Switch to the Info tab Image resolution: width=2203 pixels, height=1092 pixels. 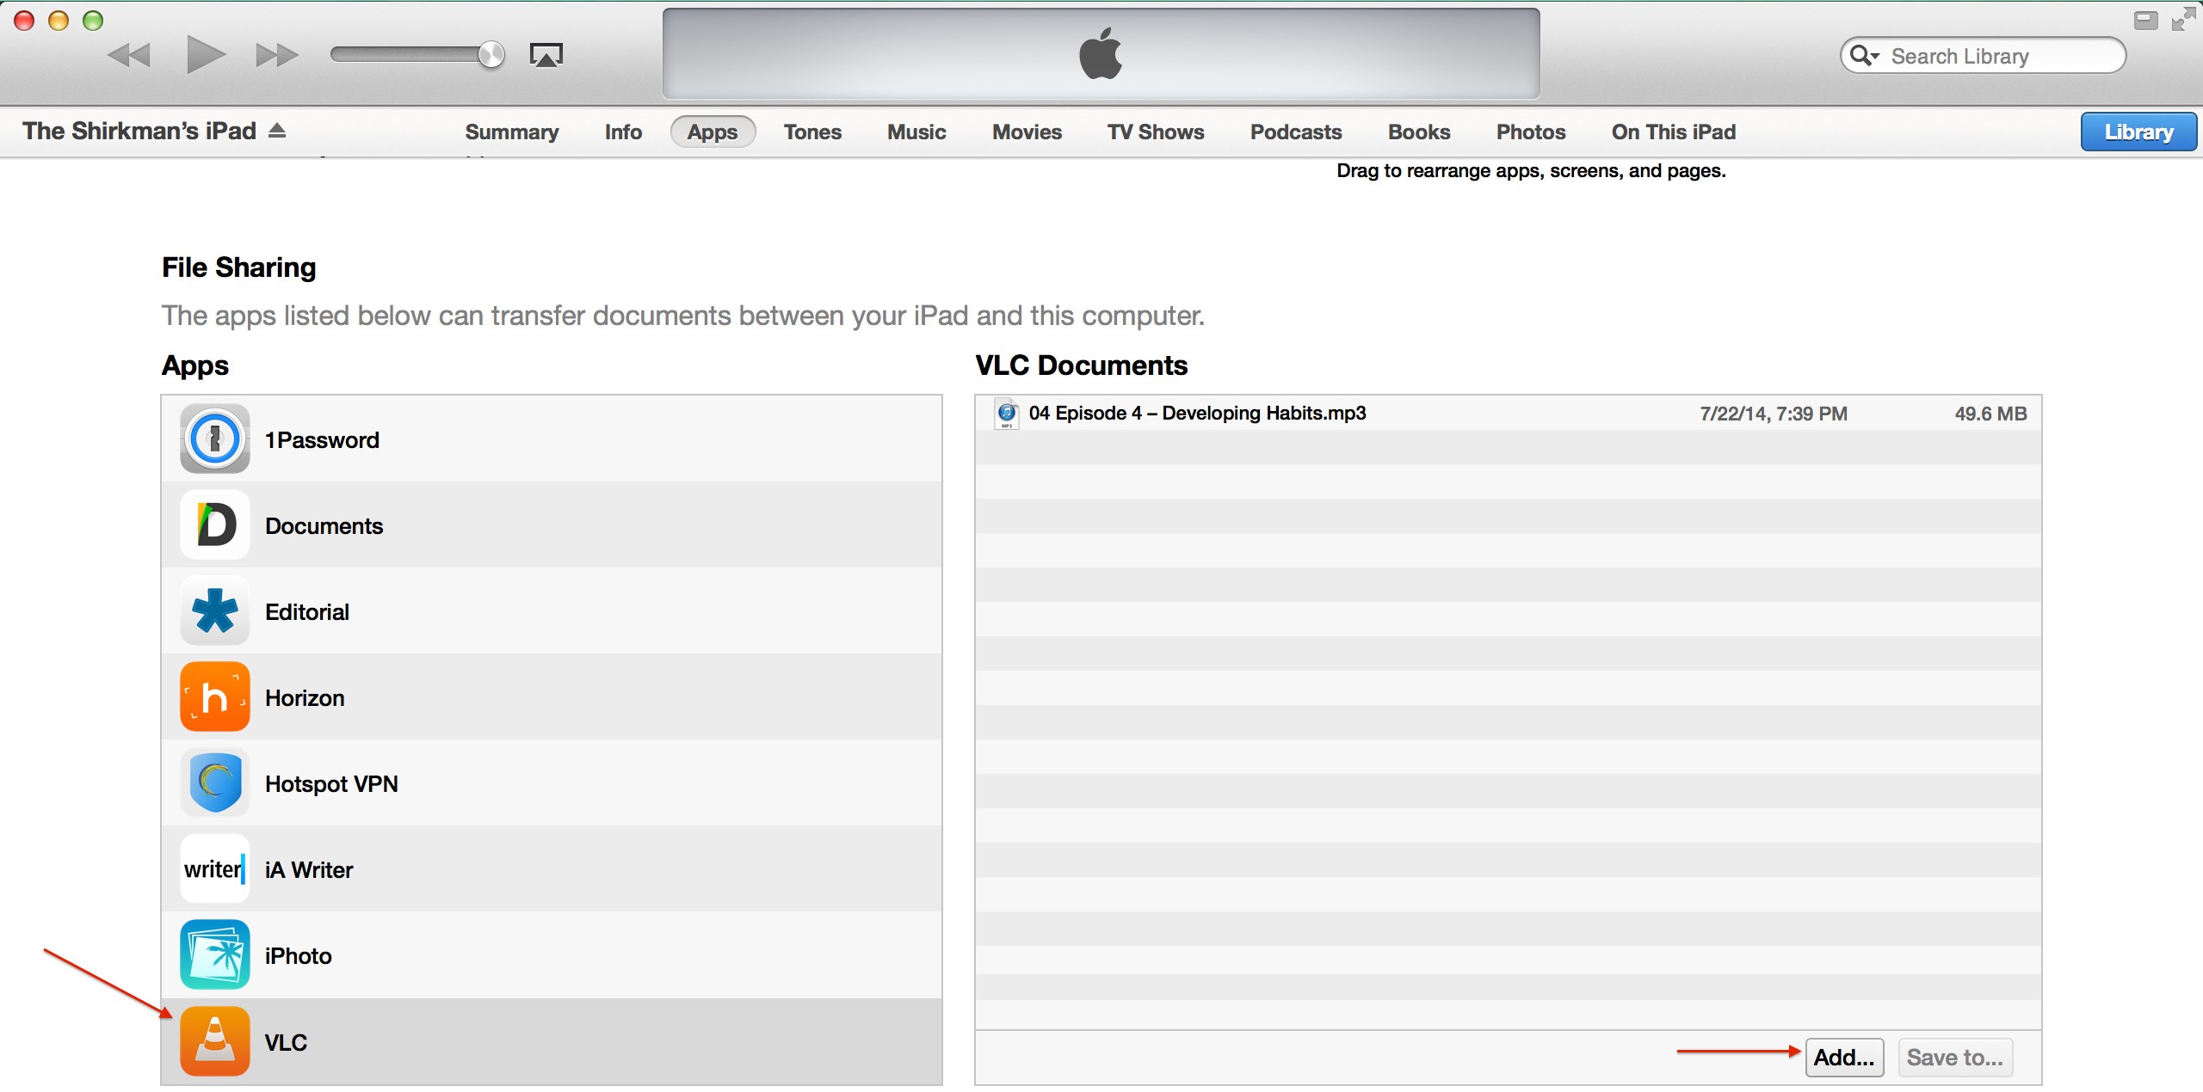pyautogui.click(x=623, y=132)
